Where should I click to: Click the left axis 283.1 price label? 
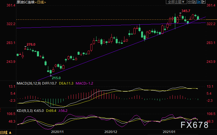coord(11,43)
